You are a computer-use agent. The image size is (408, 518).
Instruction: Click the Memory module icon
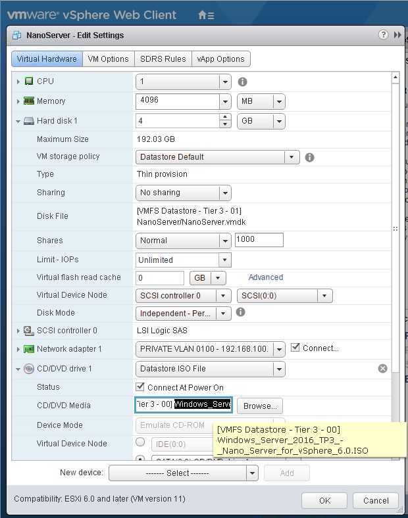click(29, 101)
